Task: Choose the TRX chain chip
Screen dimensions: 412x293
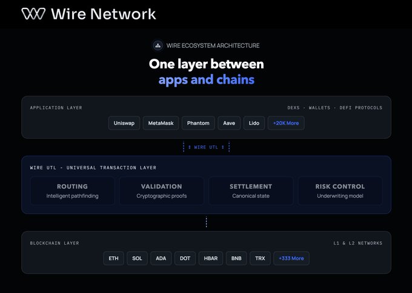Action: click(x=260, y=258)
